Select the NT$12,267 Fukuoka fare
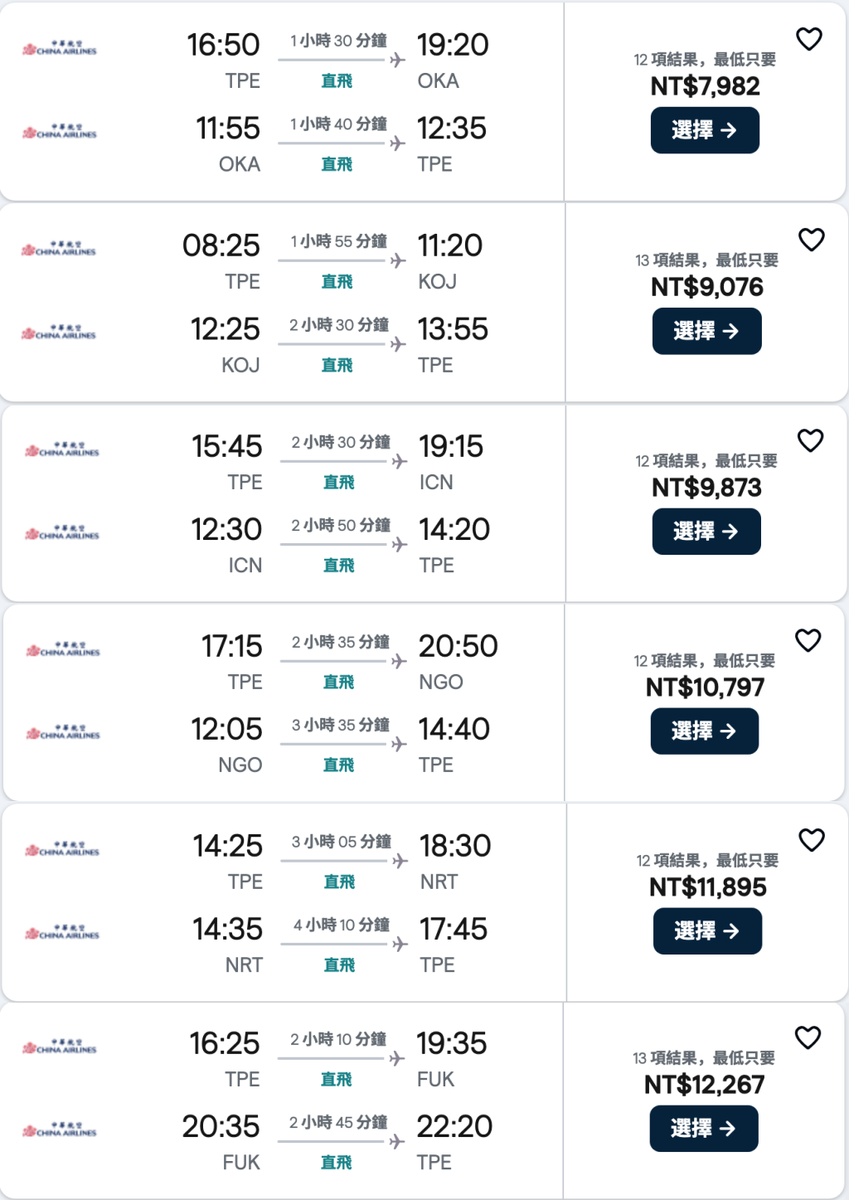The height and width of the screenshot is (1200, 849). (x=703, y=1128)
